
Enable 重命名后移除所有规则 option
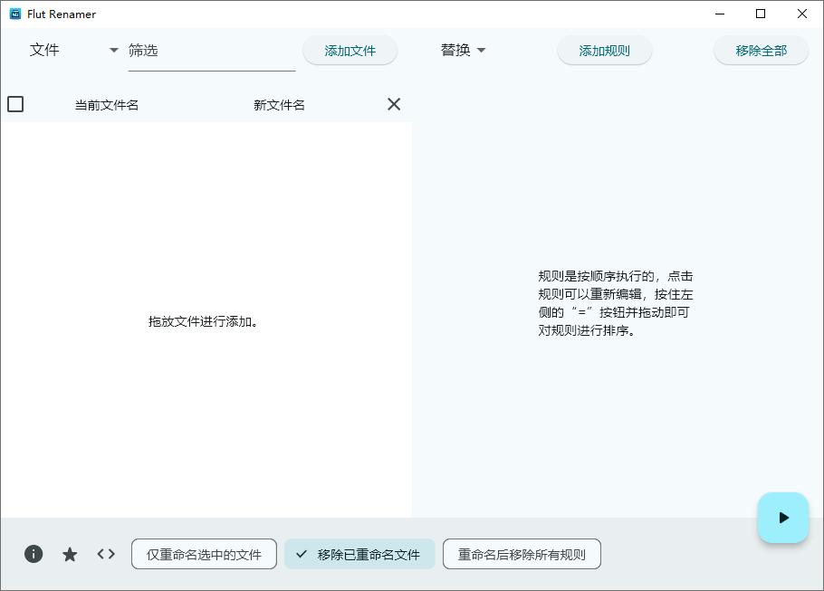point(522,554)
